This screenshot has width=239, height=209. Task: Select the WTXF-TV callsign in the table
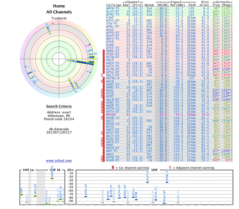[113, 48]
